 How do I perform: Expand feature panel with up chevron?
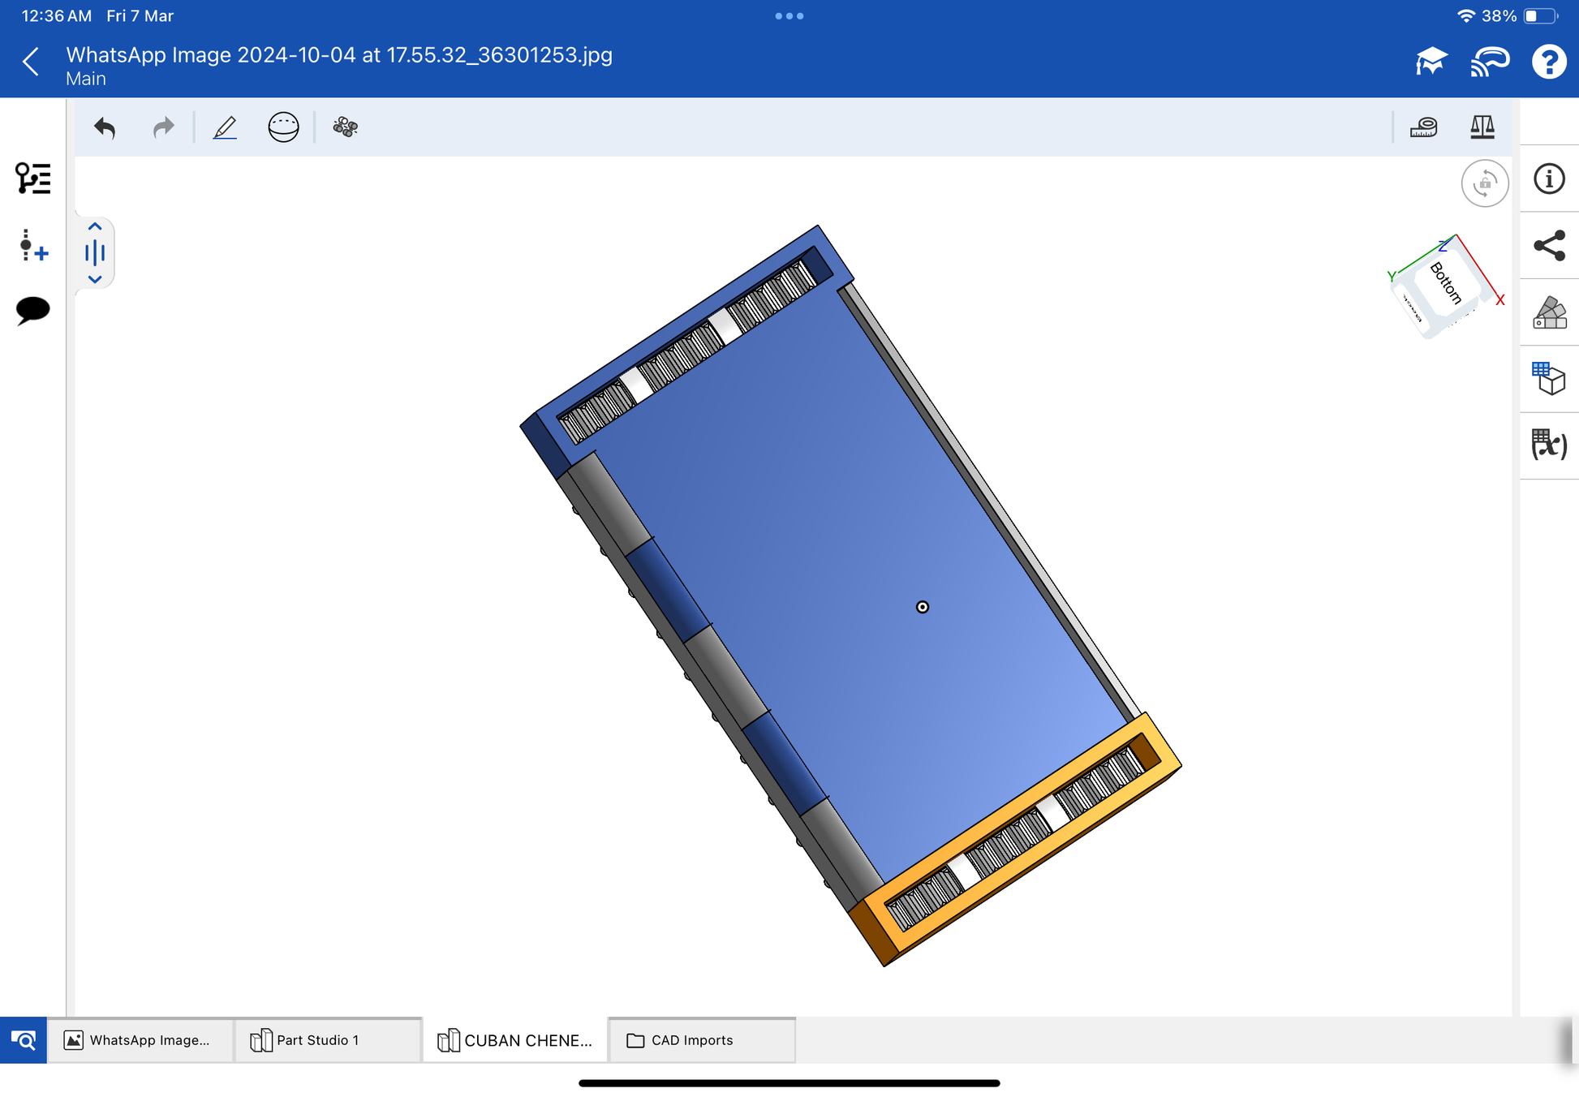(x=95, y=227)
